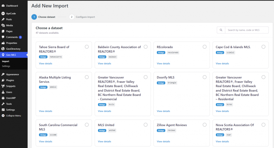Select Cape Cod & Islands MLS radio
This screenshot has width=274, height=148.
(264, 47)
